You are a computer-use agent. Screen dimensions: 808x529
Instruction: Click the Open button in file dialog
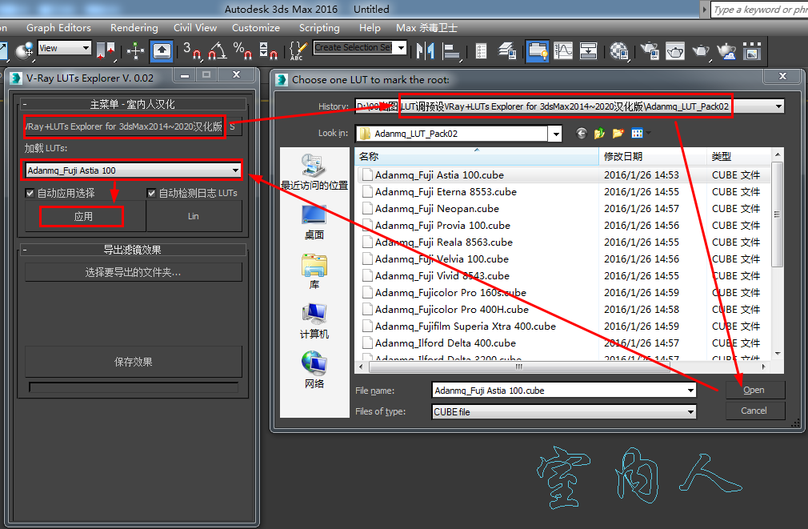(x=755, y=391)
